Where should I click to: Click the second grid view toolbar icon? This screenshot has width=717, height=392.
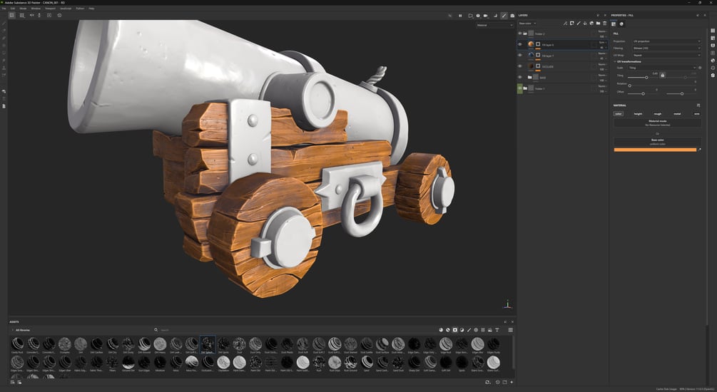pyautogui.click(x=21, y=15)
